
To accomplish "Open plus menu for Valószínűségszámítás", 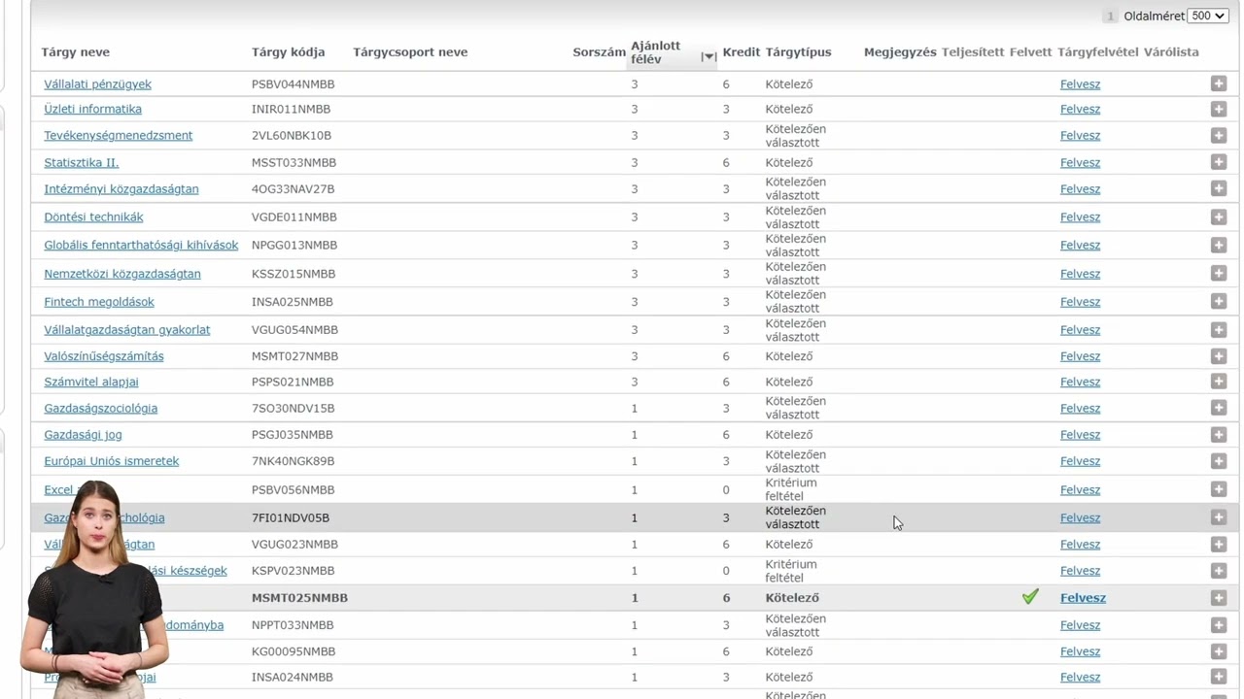I will coord(1219,355).
